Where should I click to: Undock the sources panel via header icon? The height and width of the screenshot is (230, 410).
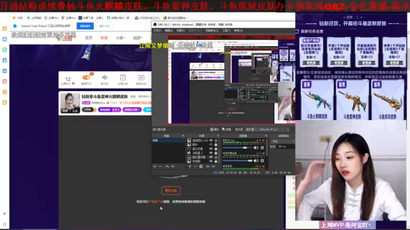point(218,135)
